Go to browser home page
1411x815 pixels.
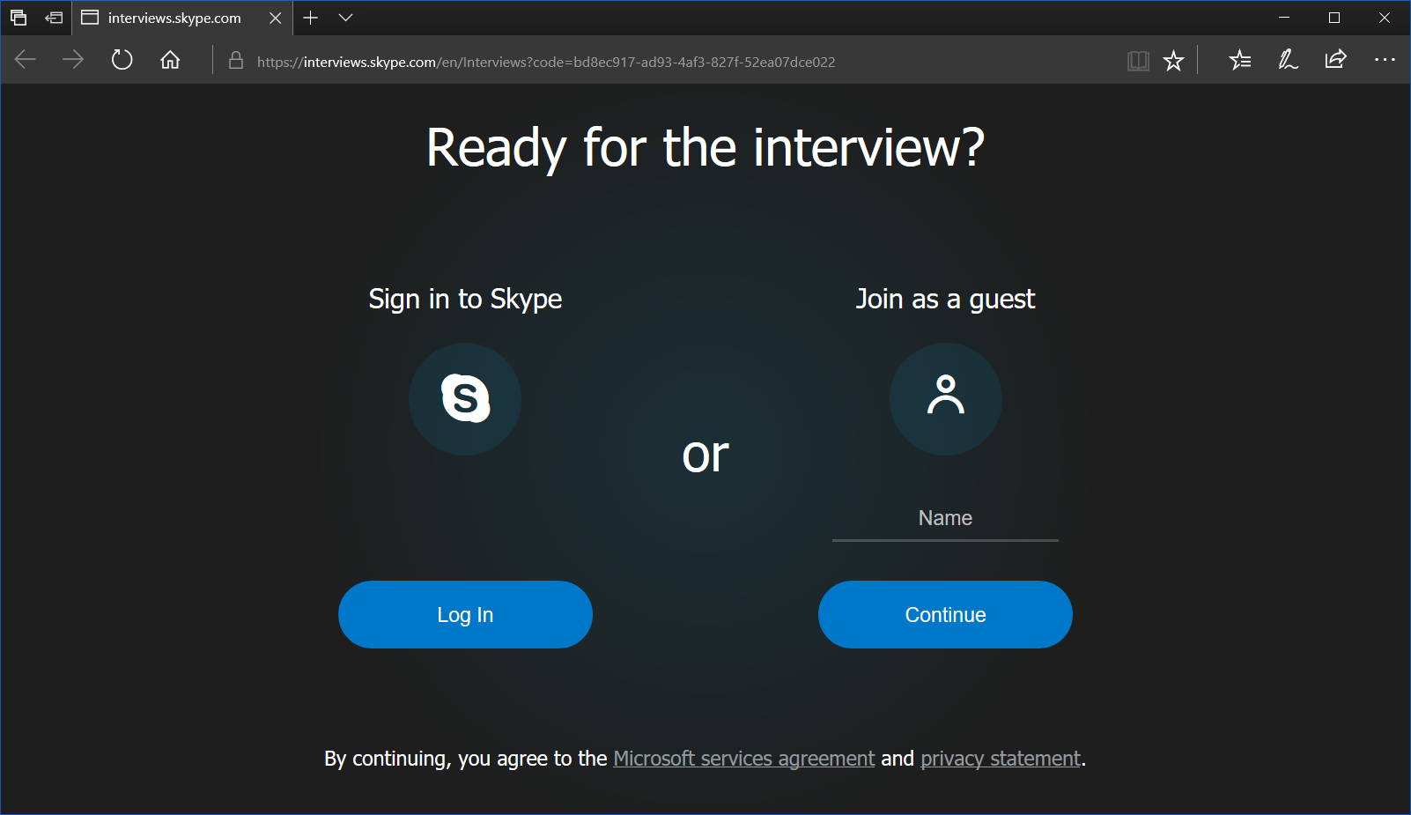(169, 60)
